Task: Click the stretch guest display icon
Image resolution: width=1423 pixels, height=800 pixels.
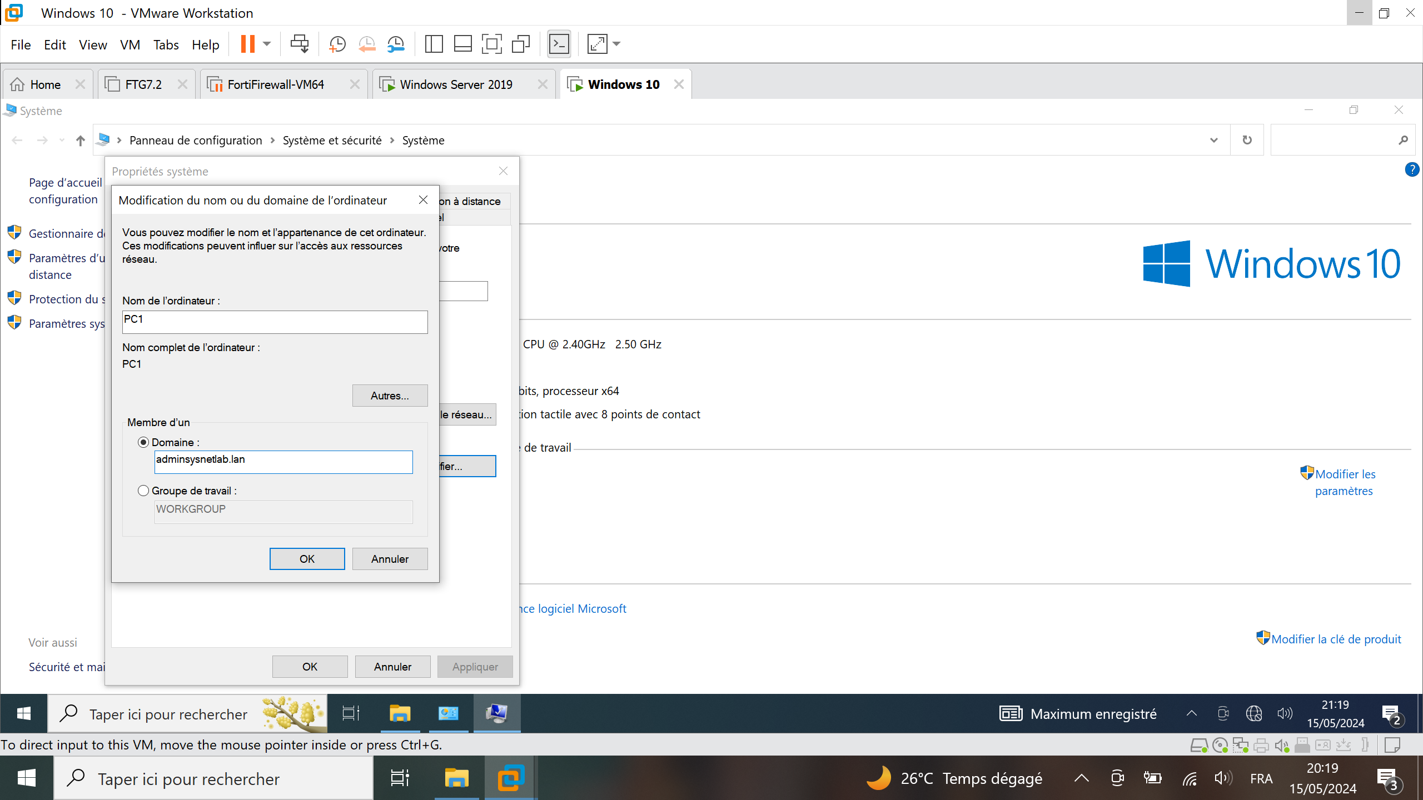Action: click(597, 44)
